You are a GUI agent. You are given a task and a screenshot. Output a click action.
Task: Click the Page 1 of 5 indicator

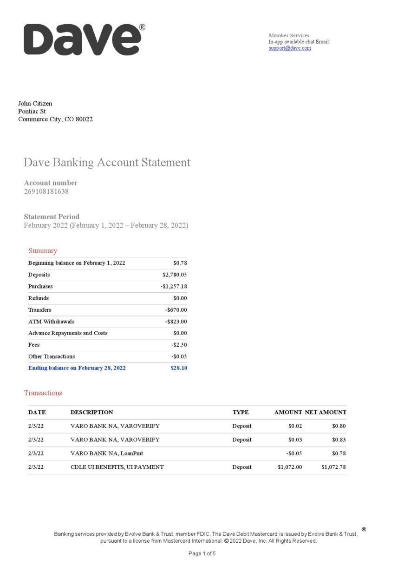[x=202, y=553]
